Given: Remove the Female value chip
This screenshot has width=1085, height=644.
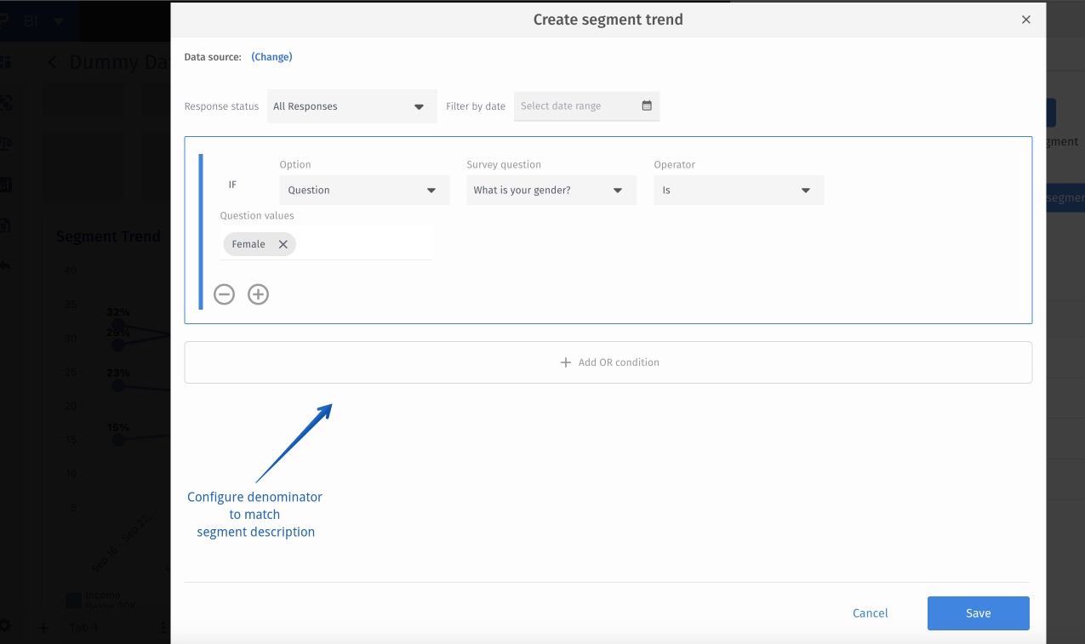Looking at the screenshot, I should tap(283, 244).
